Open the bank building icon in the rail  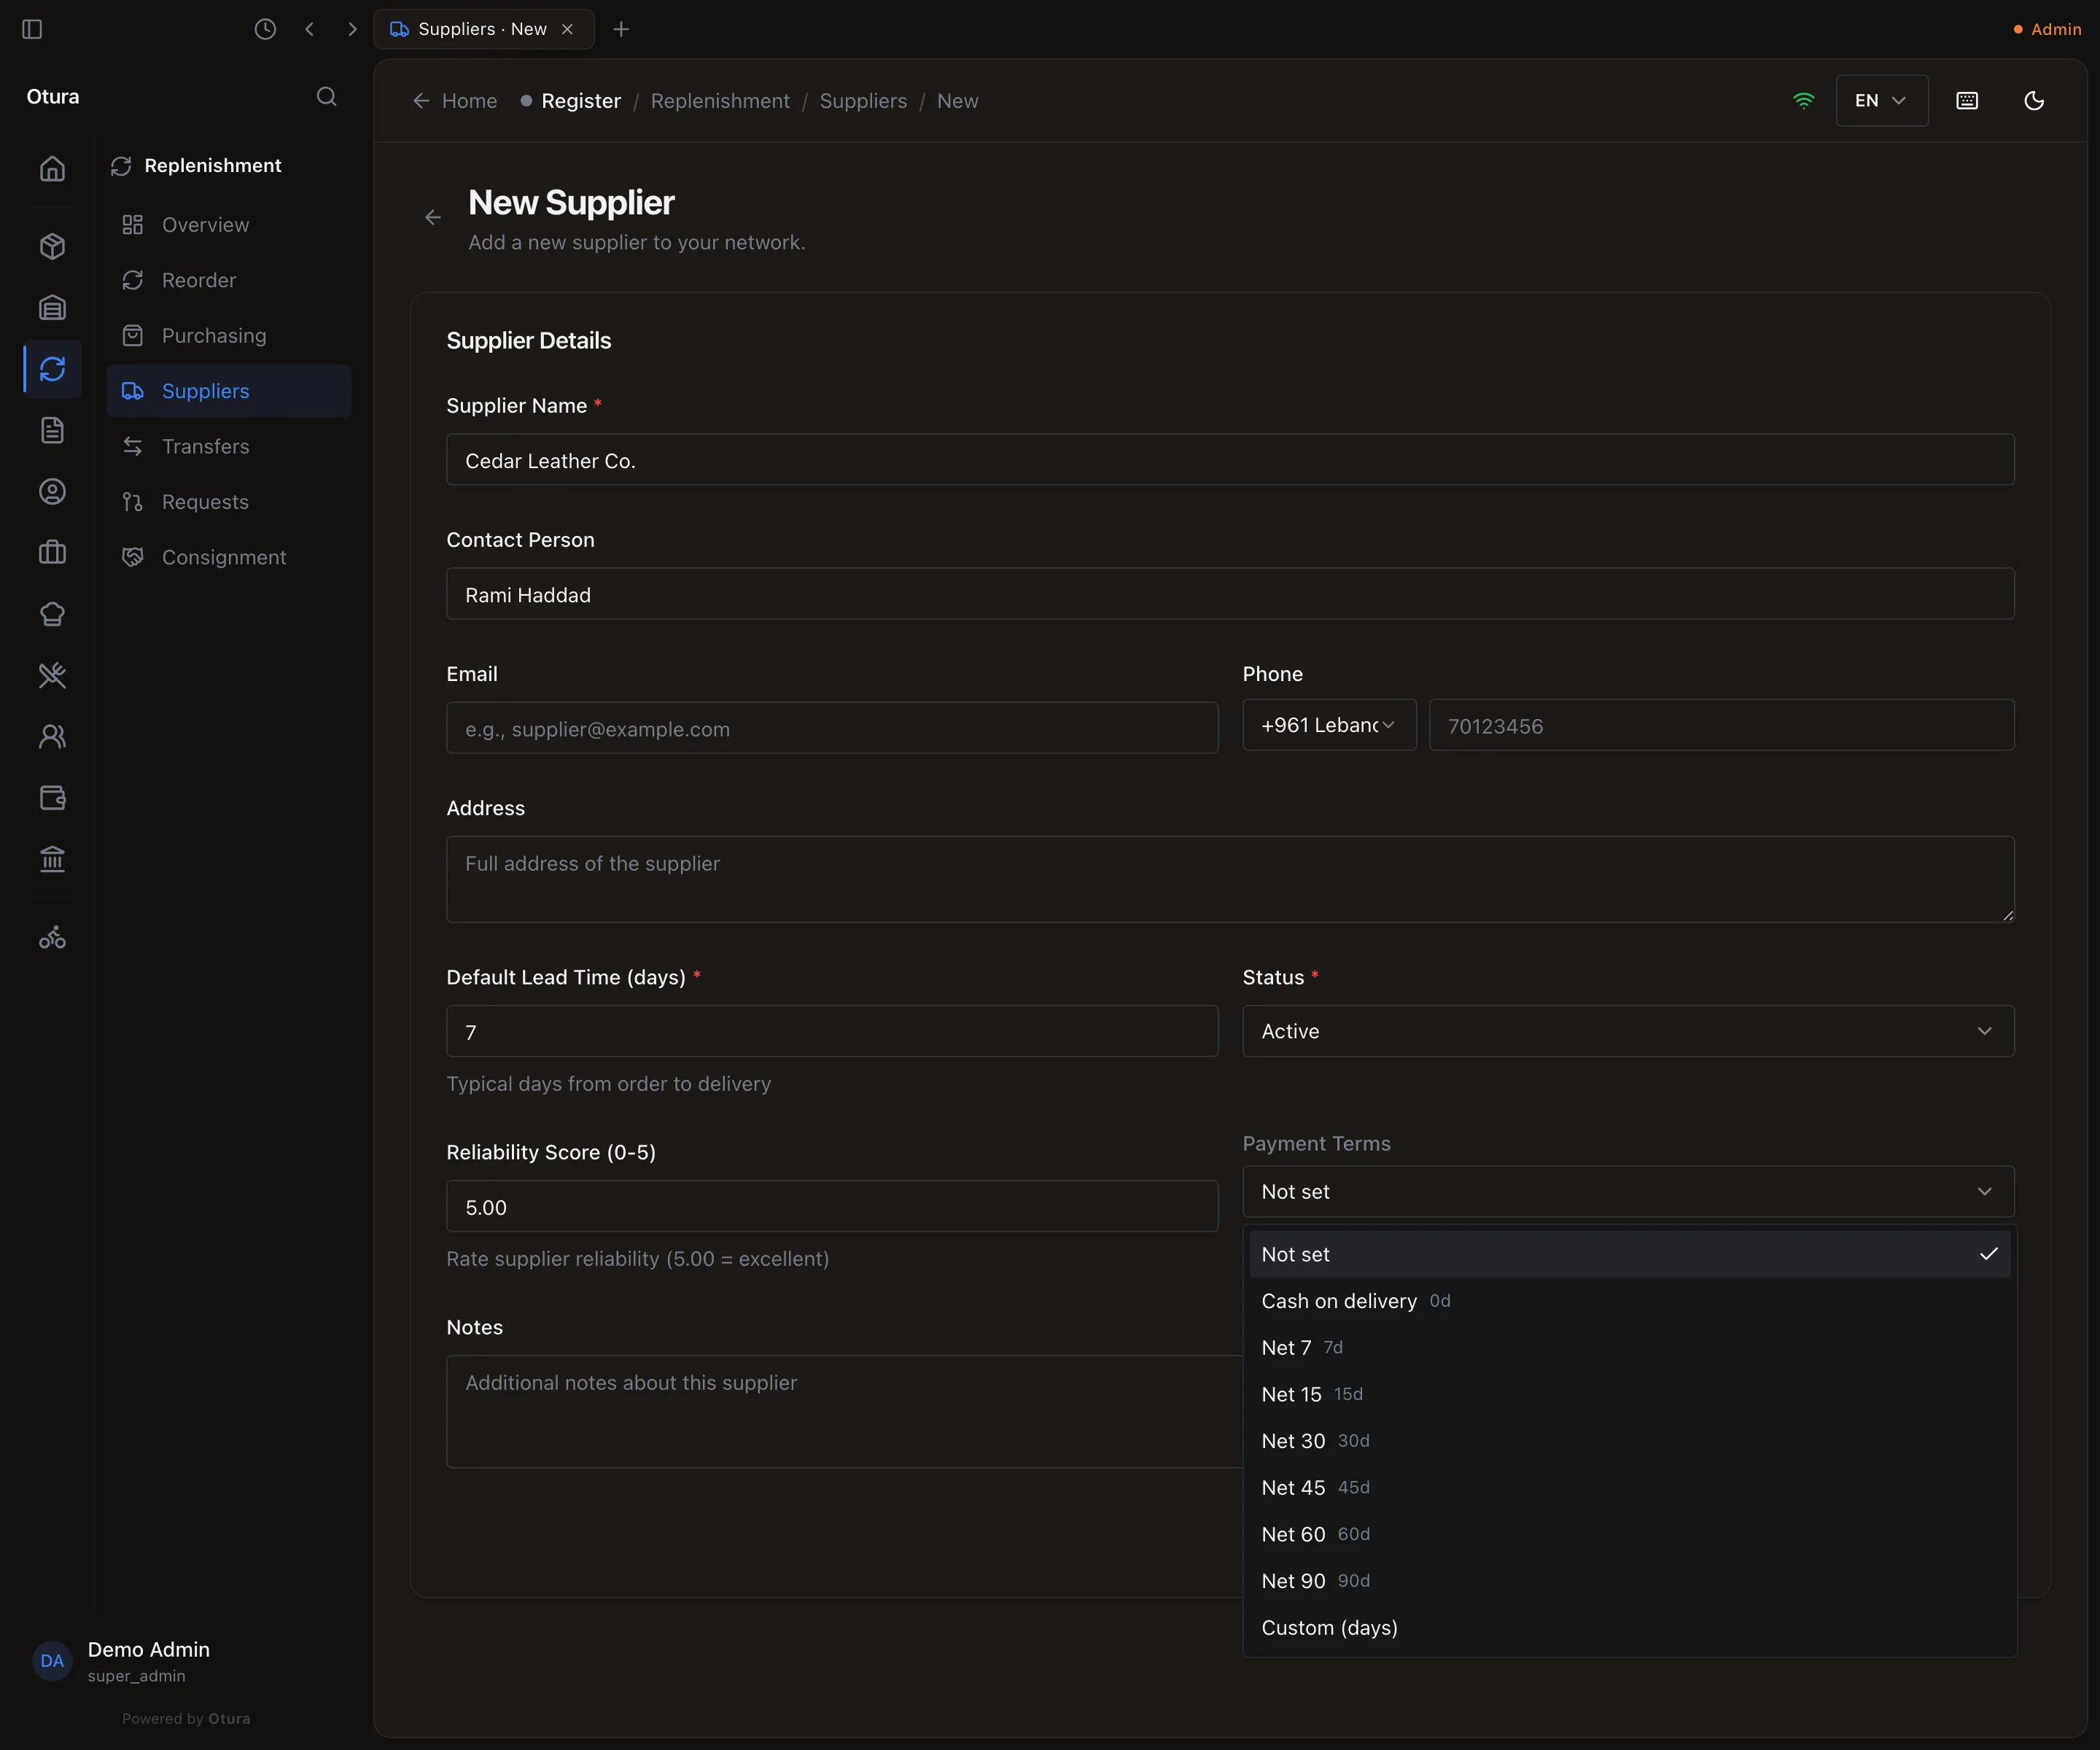(x=52, y=859)
